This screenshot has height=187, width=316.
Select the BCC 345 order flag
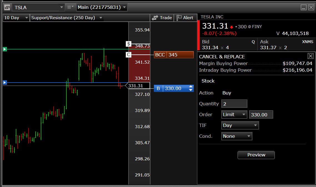click(174, 55)
